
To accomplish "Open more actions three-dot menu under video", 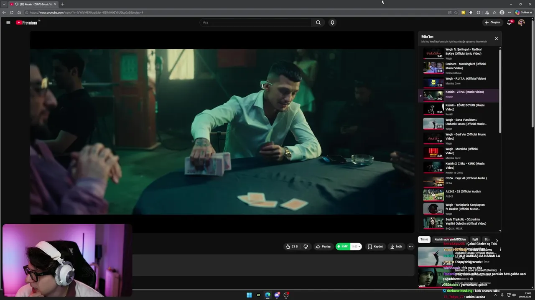I will tap(411, 247).
